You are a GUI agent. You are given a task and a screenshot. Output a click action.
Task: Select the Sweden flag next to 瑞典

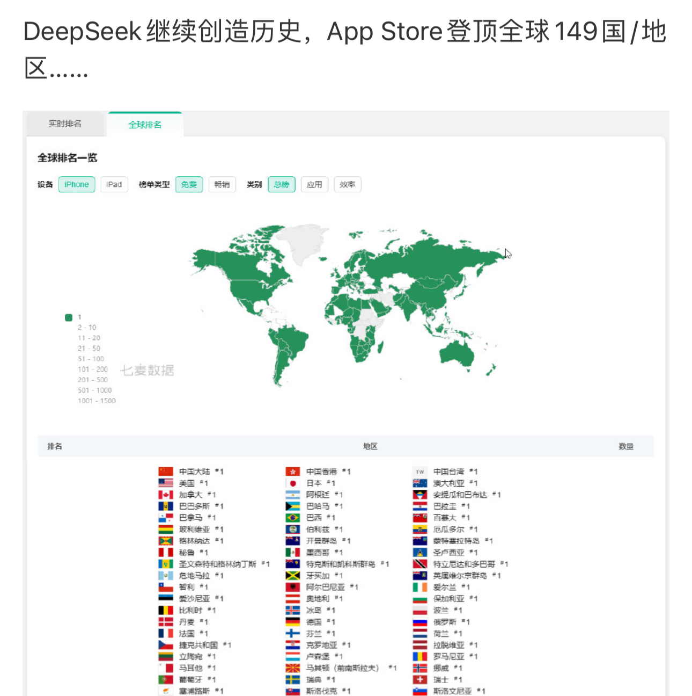tap(293, 679)
